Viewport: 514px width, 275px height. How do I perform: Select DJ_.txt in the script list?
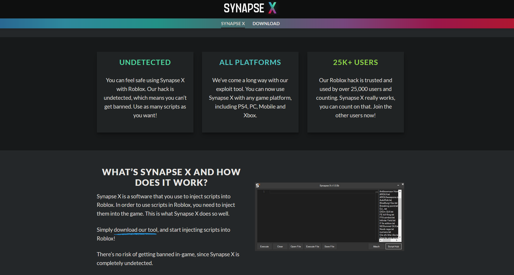pyautogui.click(x=383, y=209)
